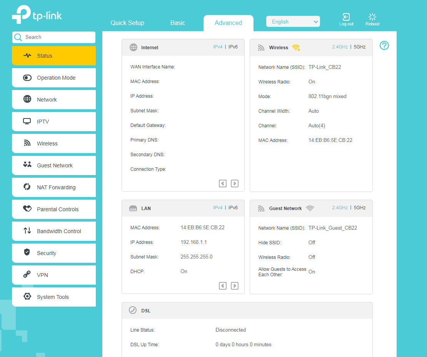Viewport: 427px width, 357px height.
Task: Click the LAN port icon
Action: pyautogui.click(x=133, y=209)
